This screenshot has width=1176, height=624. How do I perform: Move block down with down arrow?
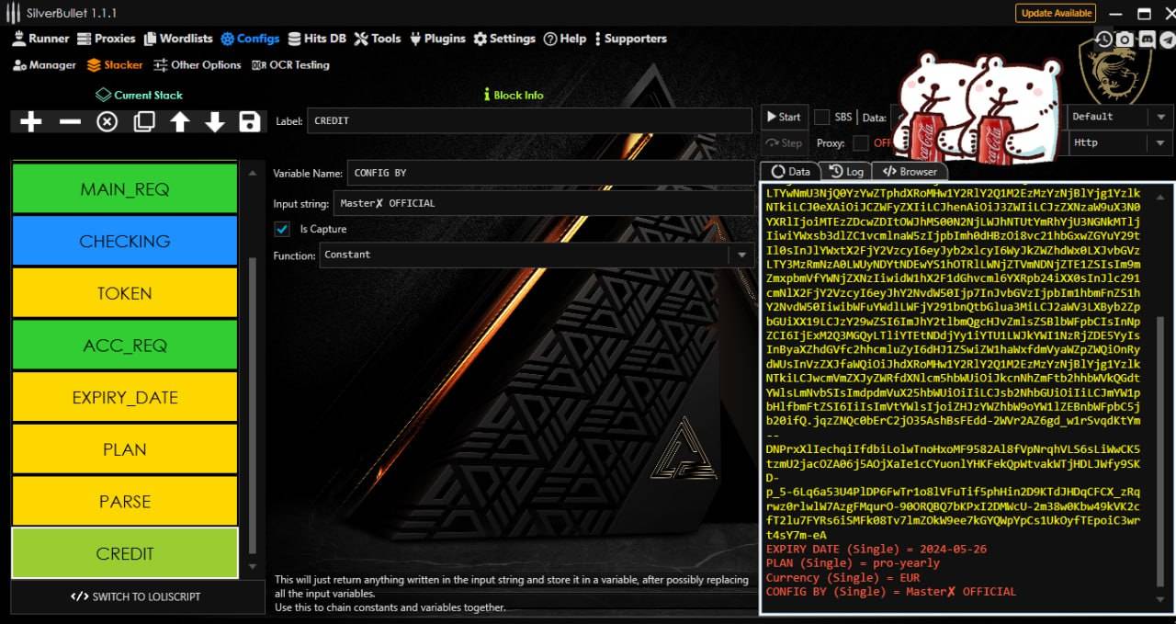pos(215,121)
